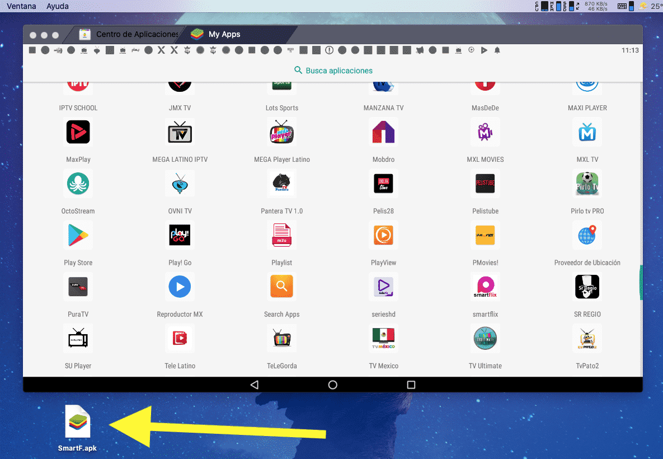This screenshot has height=459, width=663.
Task: Launch the smartflix app
Action: tap(485, 287)
